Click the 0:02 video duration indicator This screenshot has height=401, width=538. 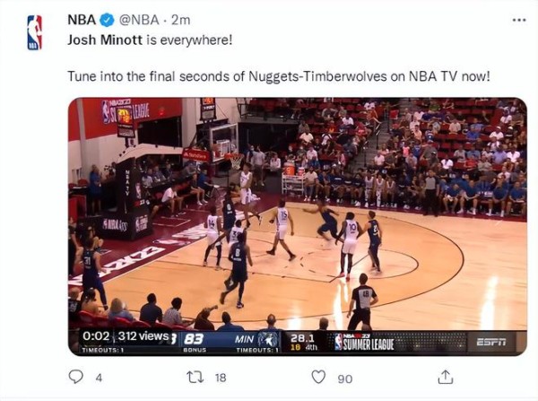96,336
